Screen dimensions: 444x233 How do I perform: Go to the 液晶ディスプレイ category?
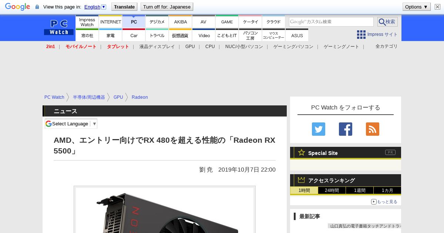(157, 47)
